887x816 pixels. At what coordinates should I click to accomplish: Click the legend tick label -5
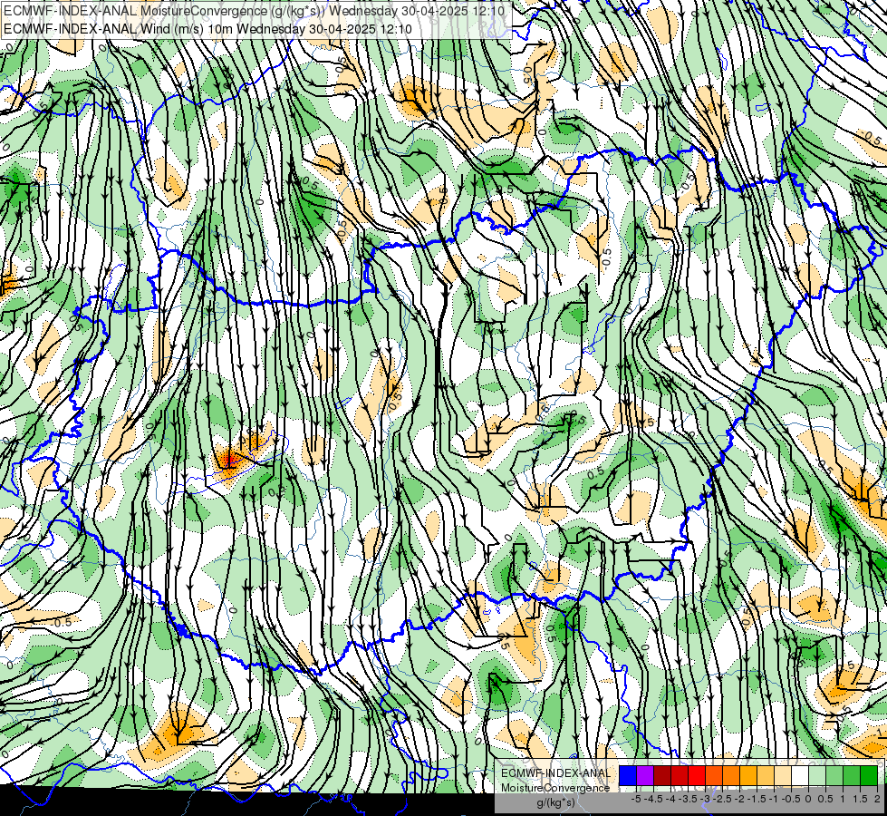(636, 799)
